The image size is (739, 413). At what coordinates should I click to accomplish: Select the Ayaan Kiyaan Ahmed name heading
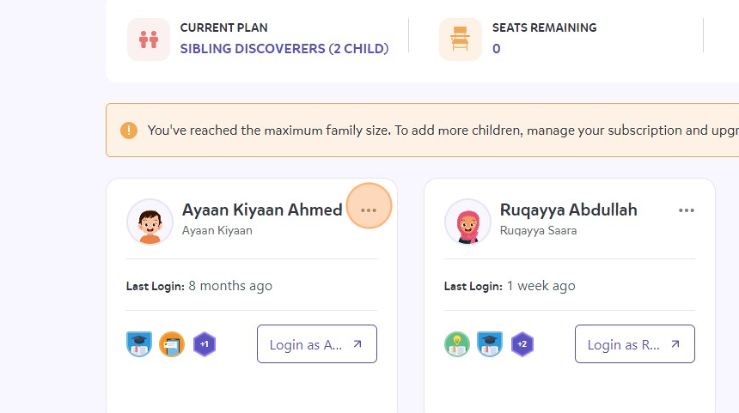click(262, 210)
